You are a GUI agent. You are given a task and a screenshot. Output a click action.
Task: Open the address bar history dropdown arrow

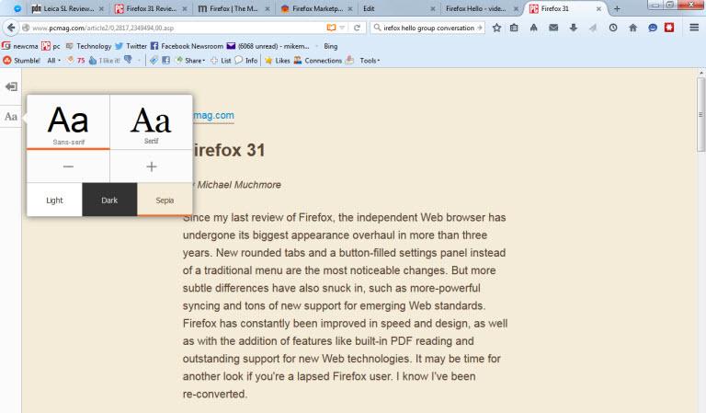(342, 28)
